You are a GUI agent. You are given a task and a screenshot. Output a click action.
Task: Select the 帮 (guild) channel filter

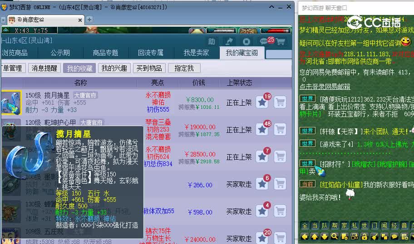335,225
